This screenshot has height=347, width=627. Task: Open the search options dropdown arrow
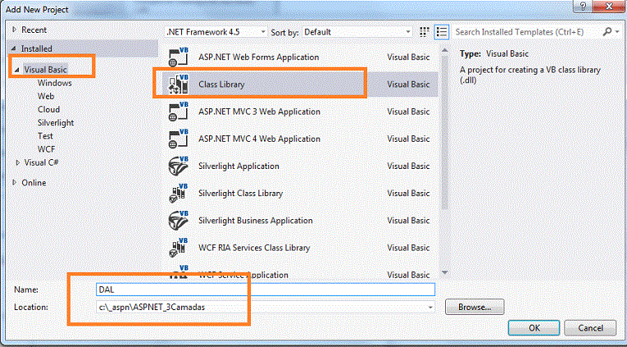click(618, 32)
